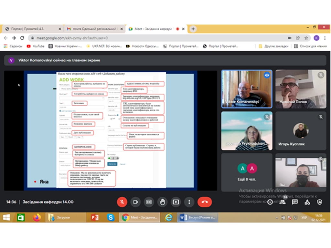Screen dimensions: 331x248
Task: Open a new Chrome tab
Action: 193,29
